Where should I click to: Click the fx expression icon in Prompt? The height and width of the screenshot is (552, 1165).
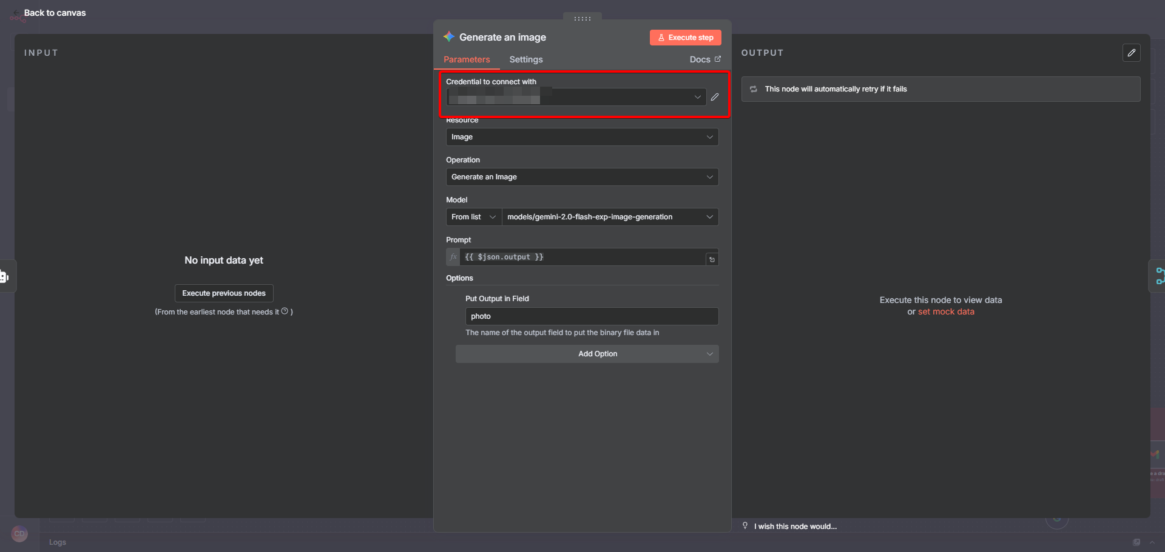(x=453, y=257)
